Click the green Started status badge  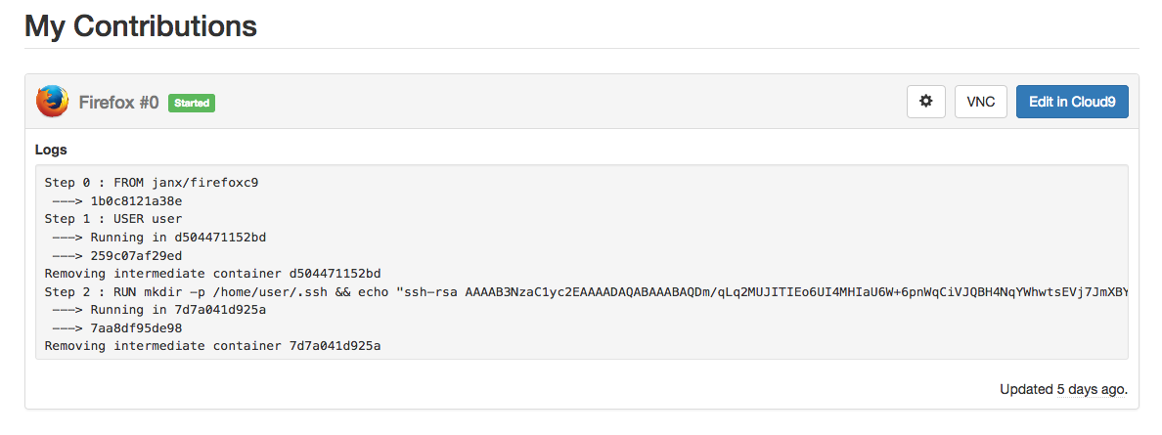coord(192,103)
